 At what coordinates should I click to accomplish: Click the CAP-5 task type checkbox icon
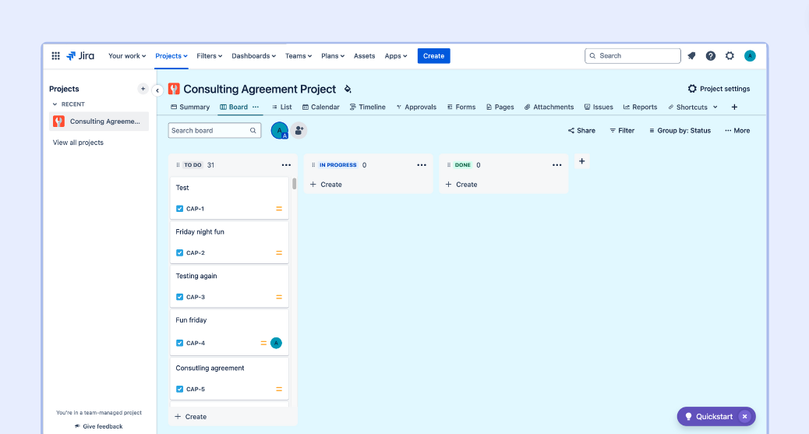pos(180,389)
